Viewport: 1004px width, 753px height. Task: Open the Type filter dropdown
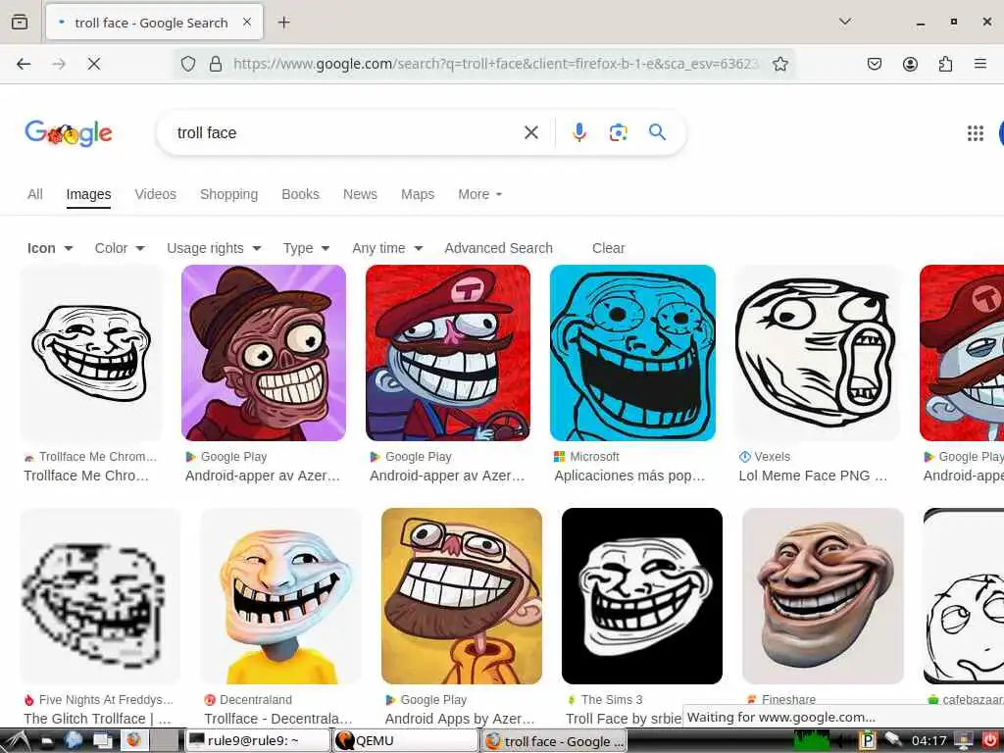click(306, 248)
